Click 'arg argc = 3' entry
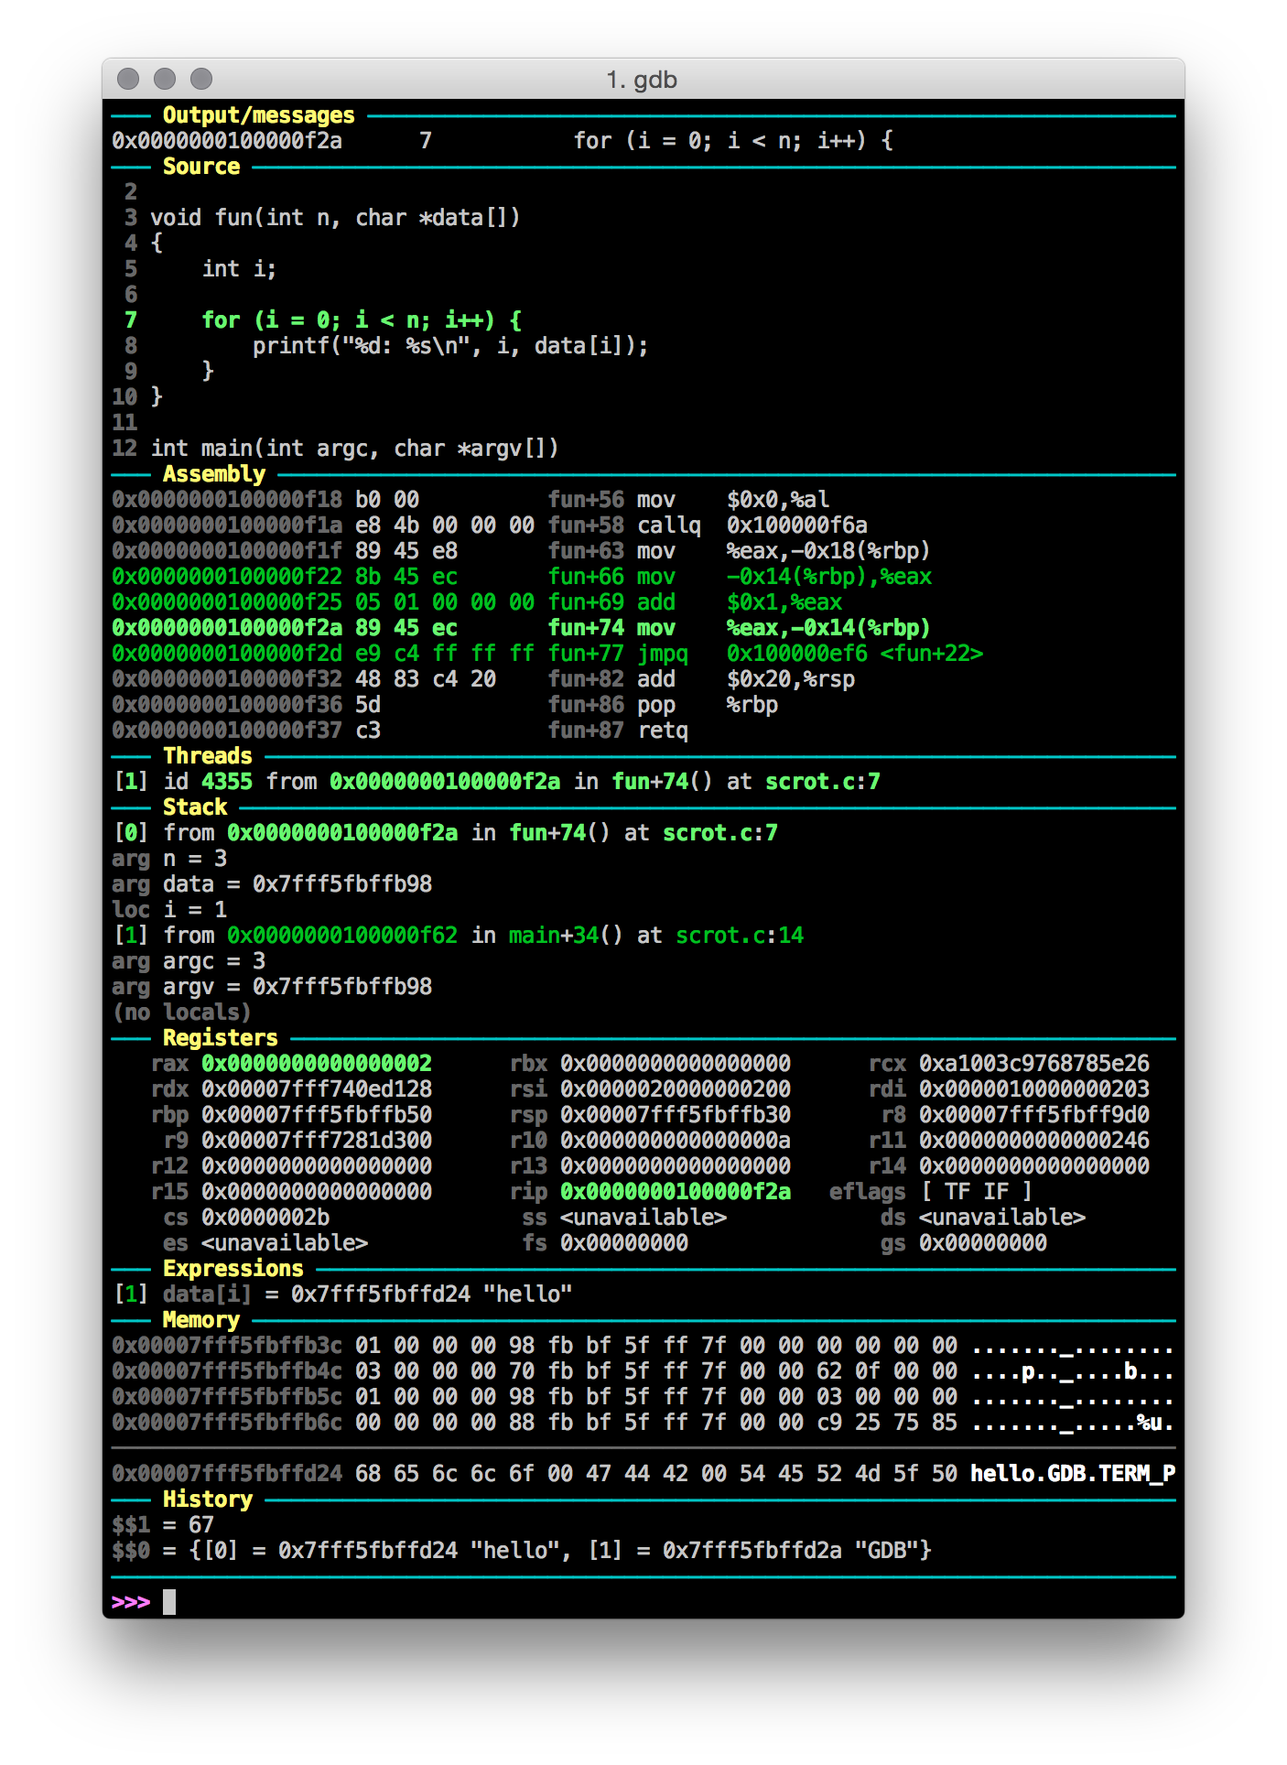The height and width of the screenshot is (1765, 1287). click(x=189, y=961)
